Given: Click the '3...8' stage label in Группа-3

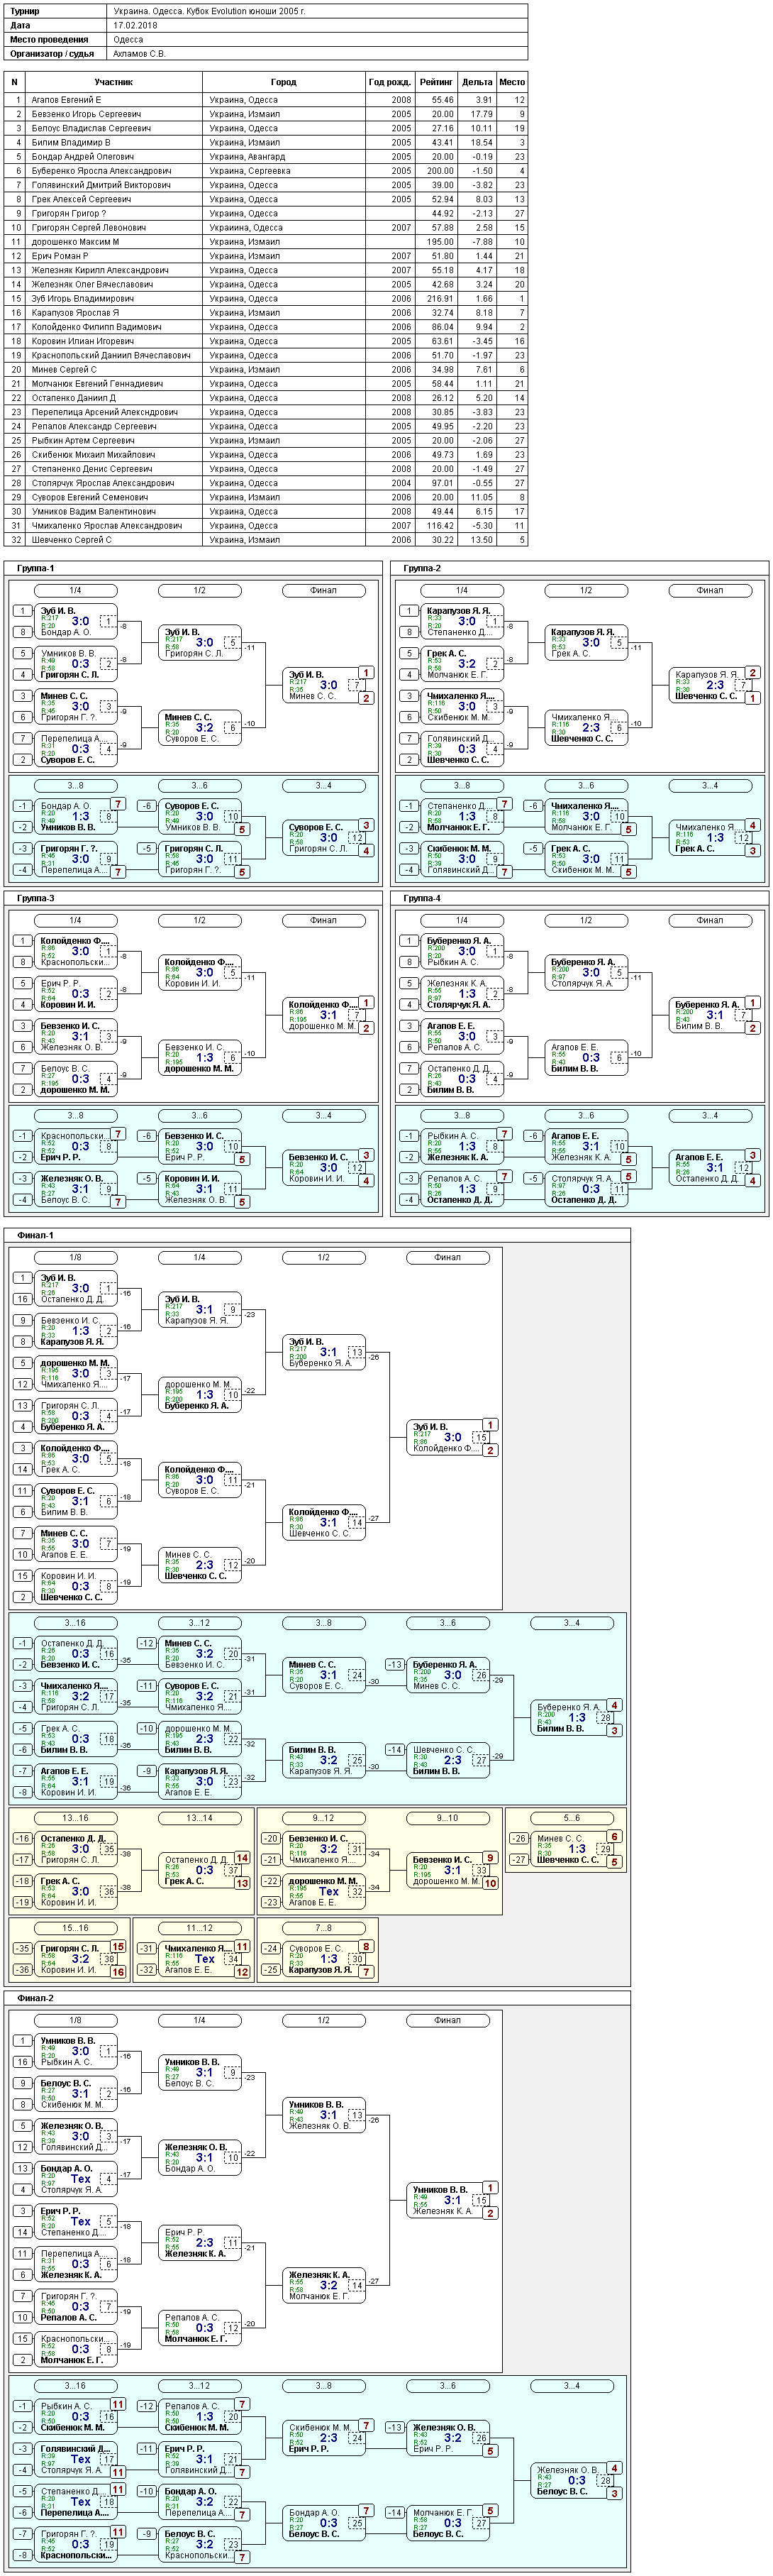Looking at the screenshot, I should pyautogui.click(x=76, y=1115).
